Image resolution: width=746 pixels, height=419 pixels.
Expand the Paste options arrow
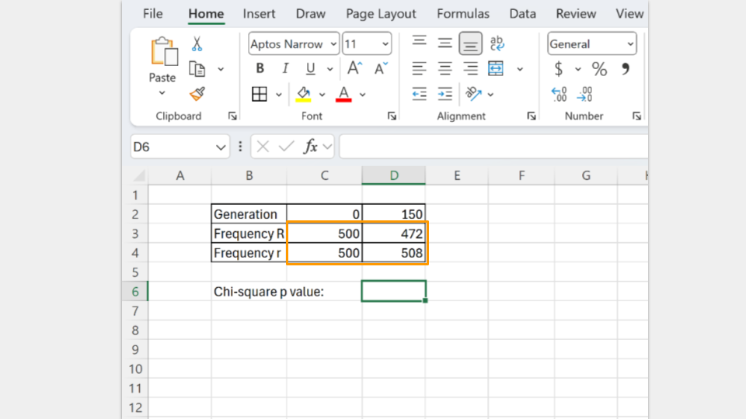click(162, 93)
